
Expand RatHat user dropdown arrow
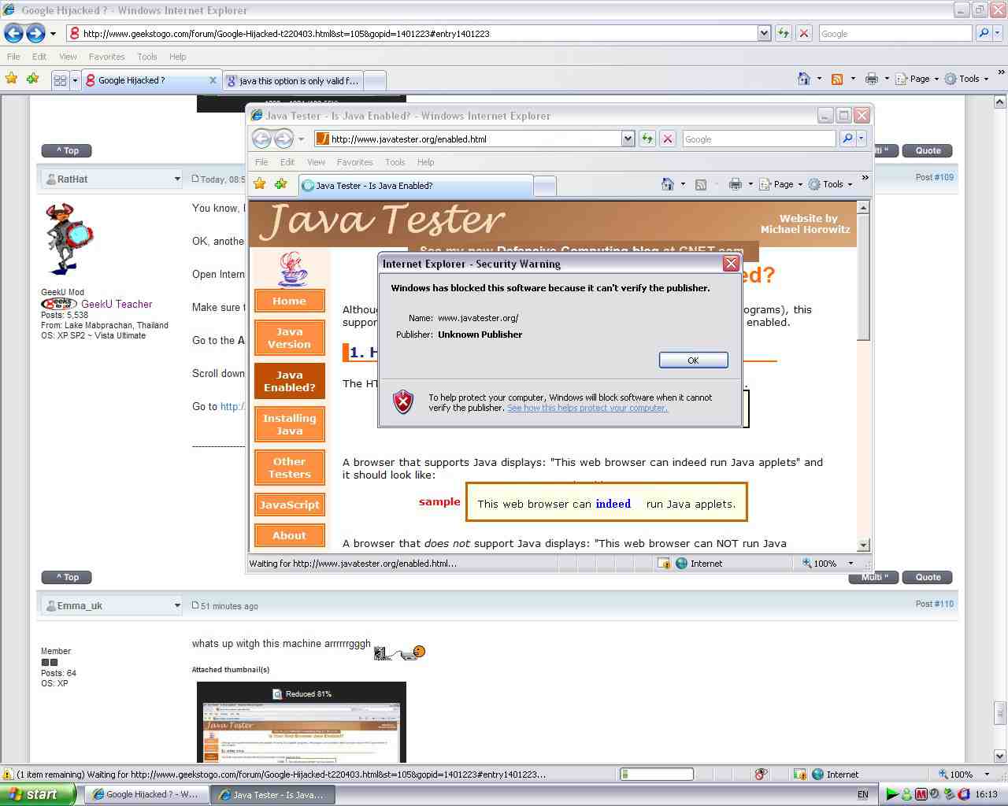point(177,179)
